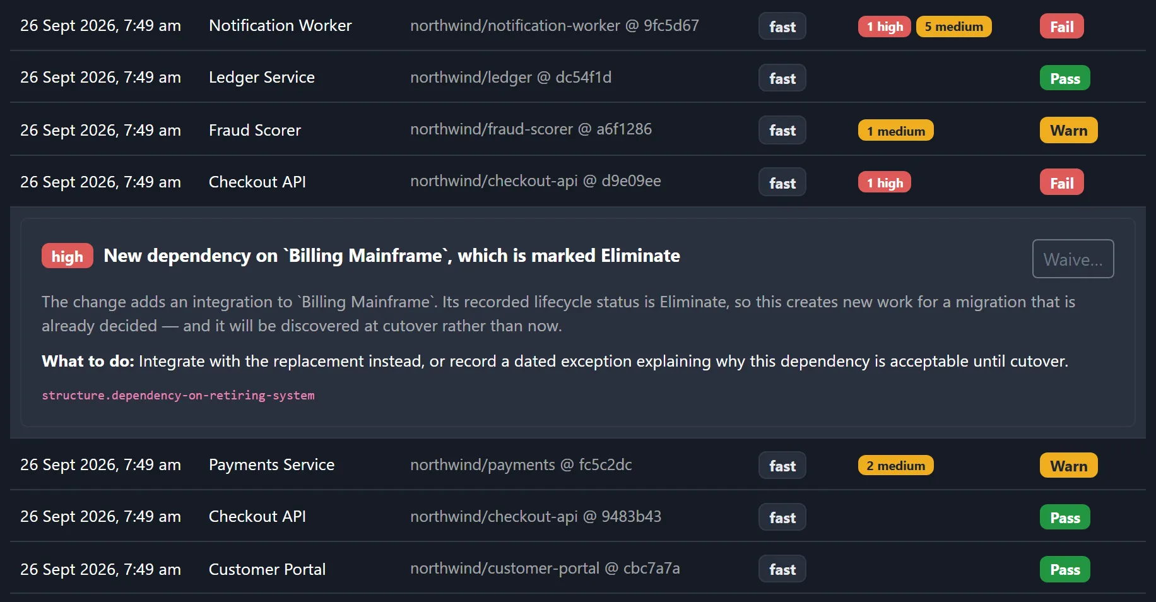Click the fast badge on Customer Portal row
The height and width of the screenshot is (602, 1156).
point(782,569)
